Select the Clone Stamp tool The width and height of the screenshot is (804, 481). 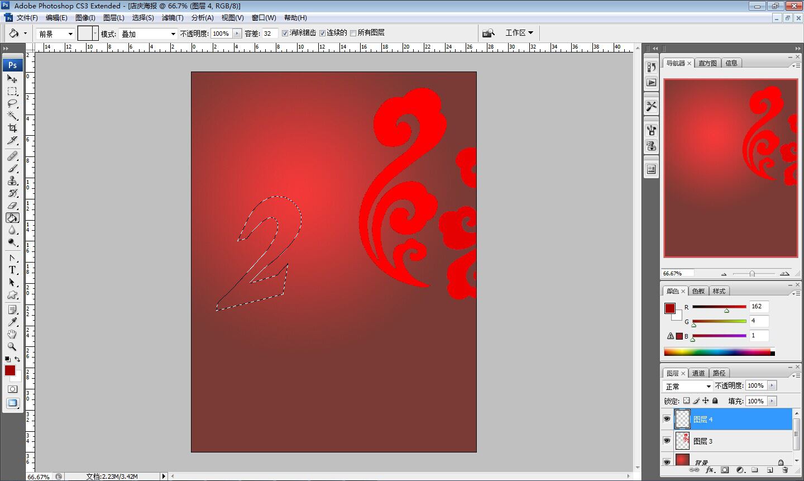[12, 180]
